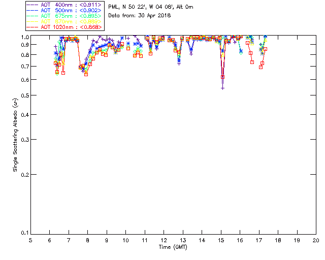Click the x-axis tick label '12'
Viewport: 325px width, 260px height.
164,240
